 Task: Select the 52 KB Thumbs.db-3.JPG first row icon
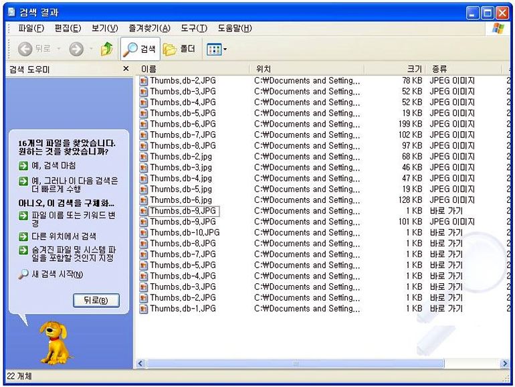[x=143, y=92]
